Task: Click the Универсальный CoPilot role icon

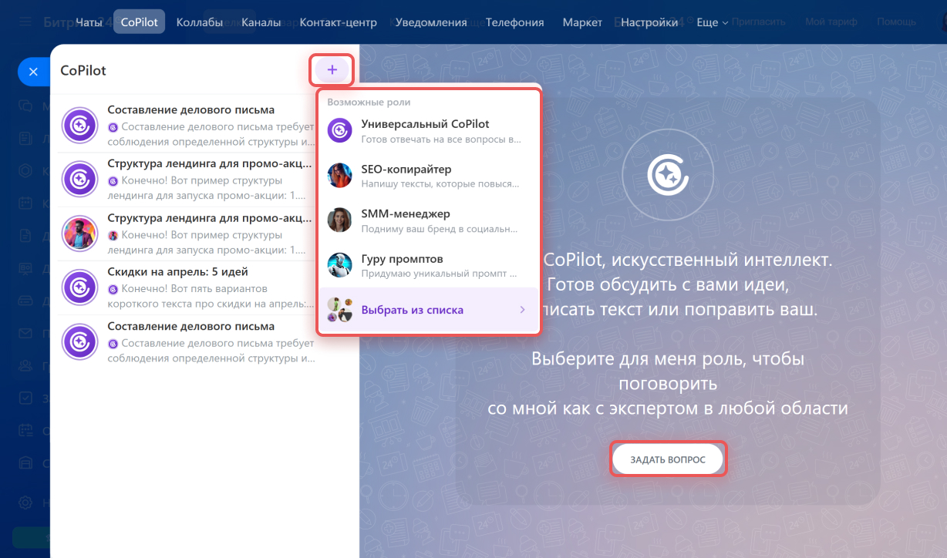Action: (x=340, y=130)
